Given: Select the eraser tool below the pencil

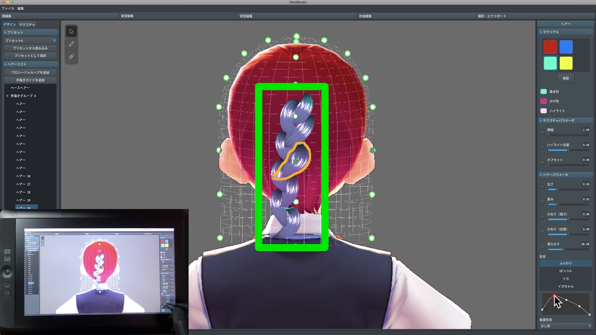Looking at the screenshot, I should click(71, 57).
